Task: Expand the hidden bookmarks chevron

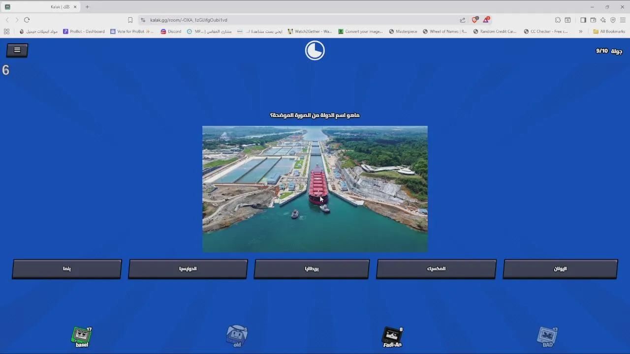Action: [x=580, y=31]
